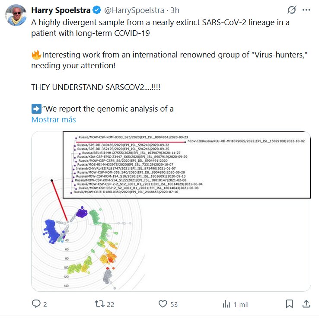319x319 pixels.
Task: Click the blue arrow emoji before quote
Action: coord(36,108)
